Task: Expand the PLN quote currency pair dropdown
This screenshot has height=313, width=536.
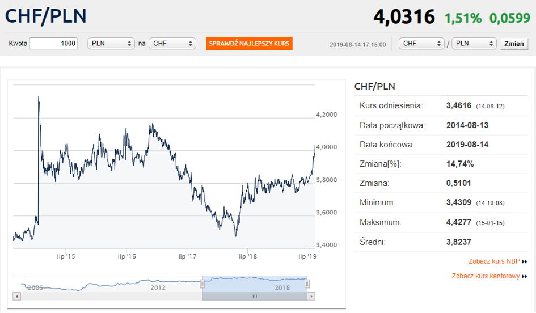Action: (474, 44)
